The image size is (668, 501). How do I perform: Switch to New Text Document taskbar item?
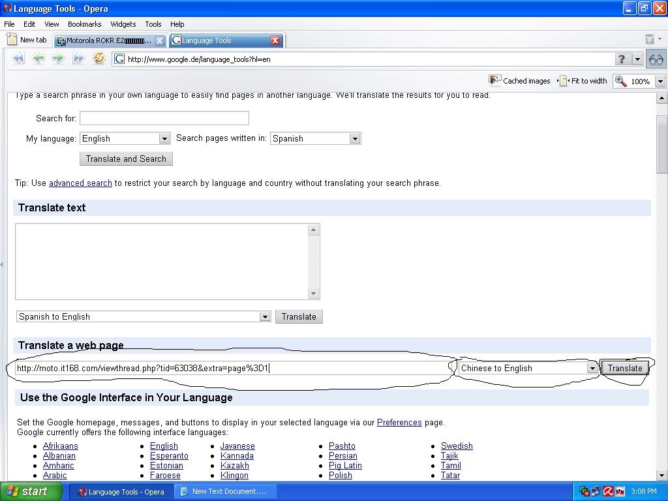(x=226, y=492)
